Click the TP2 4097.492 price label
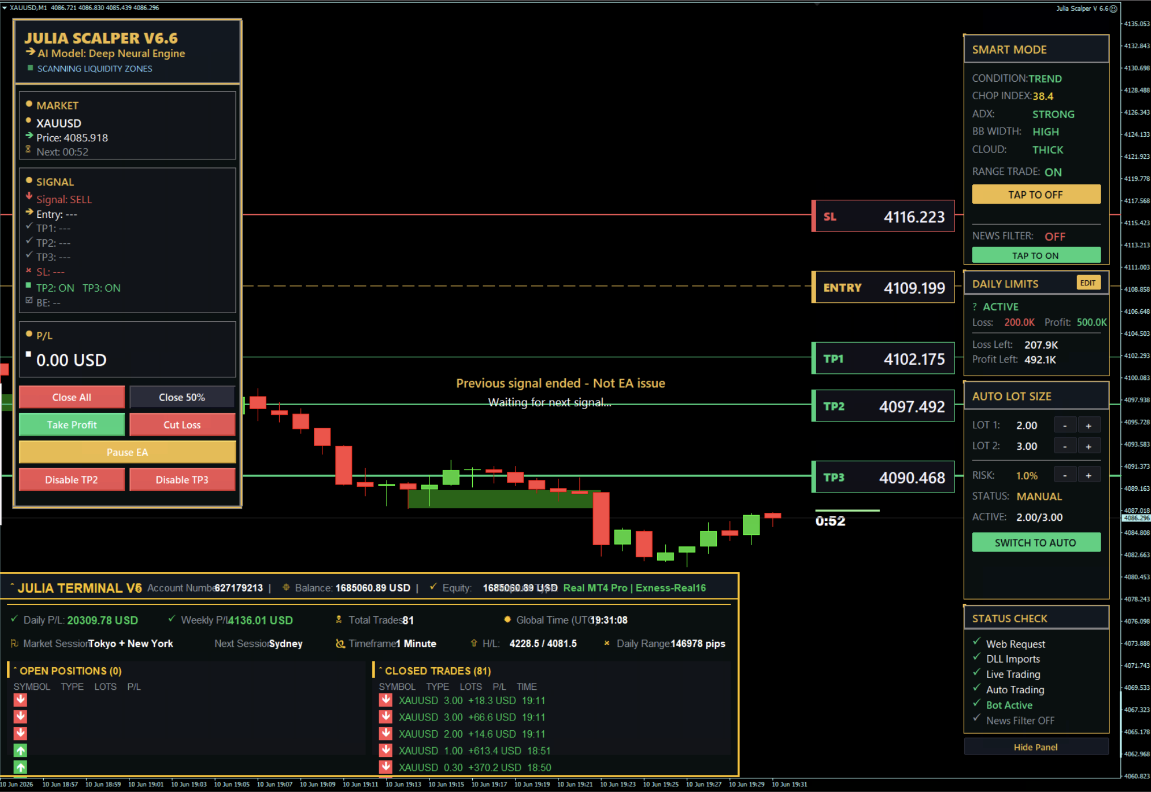 (x=883, y=406)
